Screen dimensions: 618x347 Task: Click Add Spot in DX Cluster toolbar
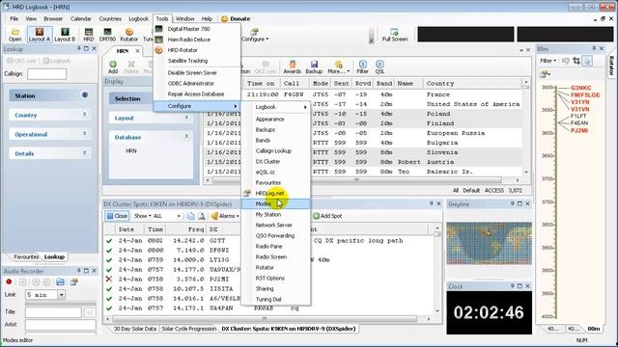point(327,216)
